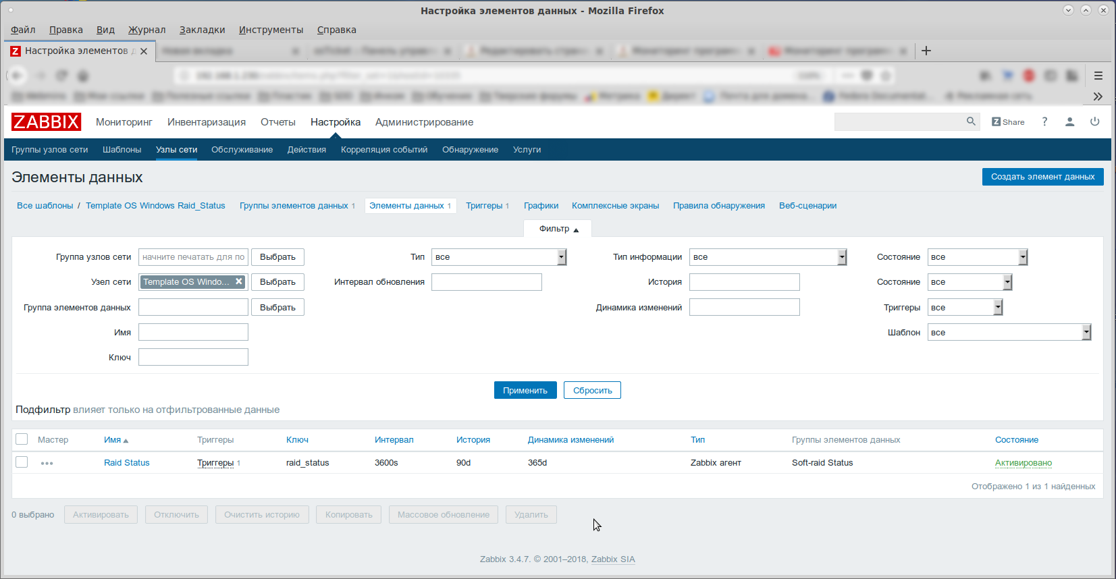Viewport: 1116px width, 579px height.
Task: Open the Файл menu in Firefox
Action: [23, 30]
